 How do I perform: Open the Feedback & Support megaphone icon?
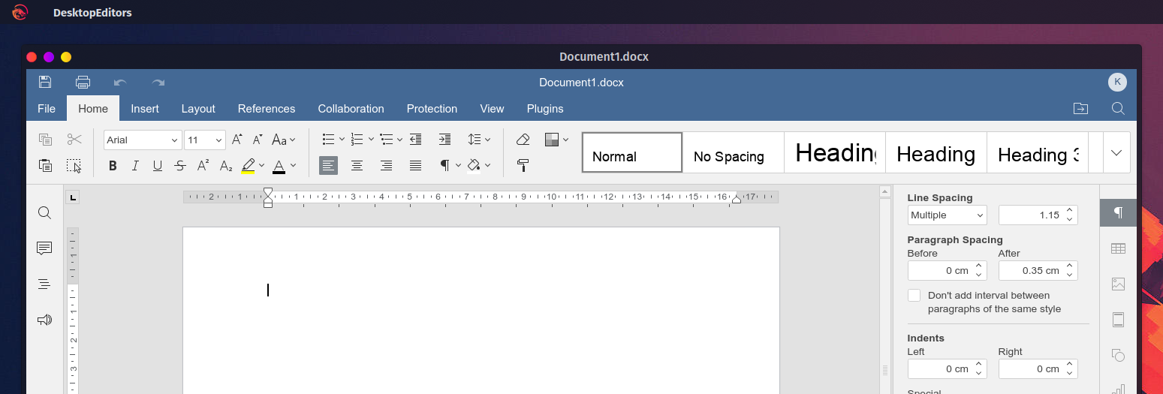[44, 320]
